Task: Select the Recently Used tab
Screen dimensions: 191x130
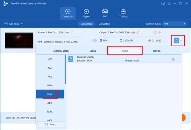Action: click(x=60, y=51)
